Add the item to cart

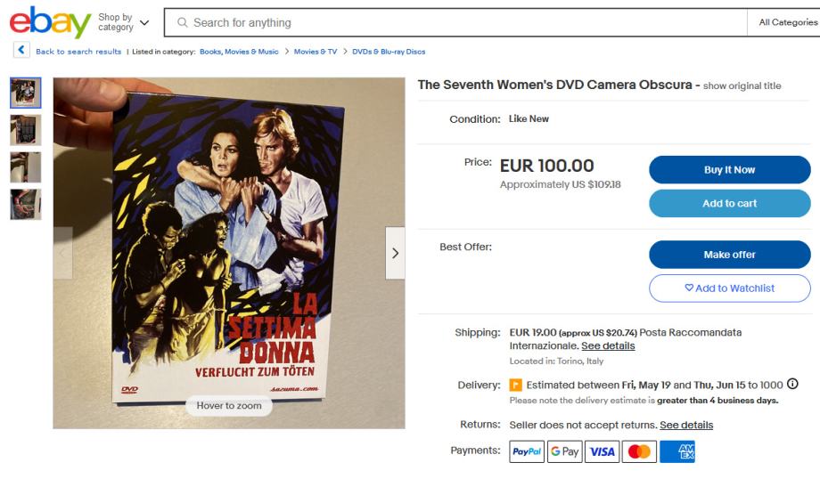(x=729, y=203)
